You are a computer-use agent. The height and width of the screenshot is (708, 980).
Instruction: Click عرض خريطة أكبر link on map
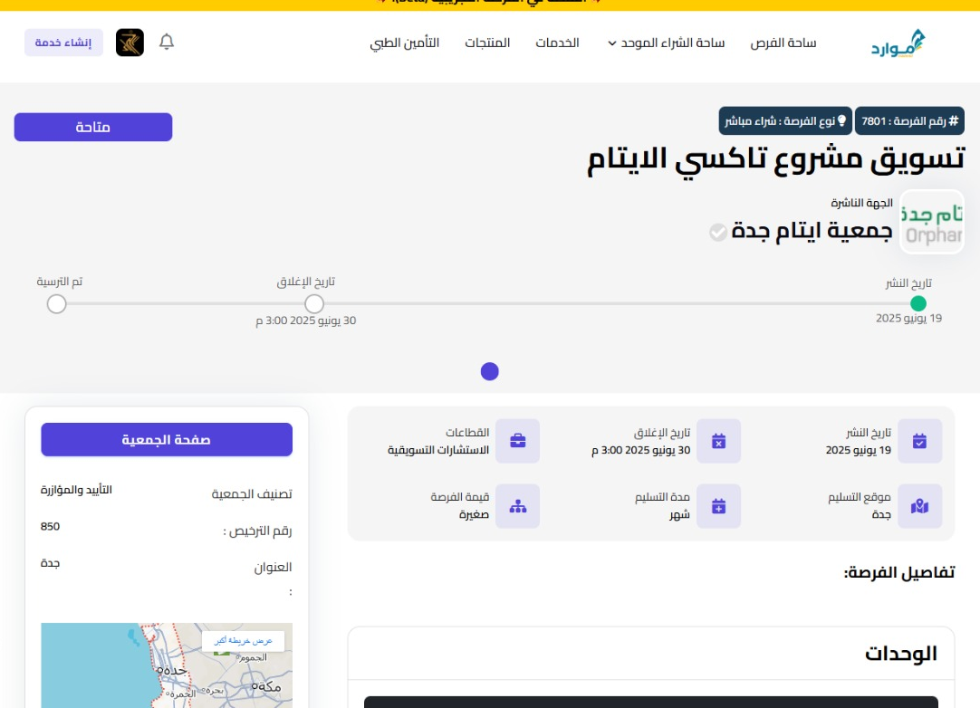pos(243,641)
